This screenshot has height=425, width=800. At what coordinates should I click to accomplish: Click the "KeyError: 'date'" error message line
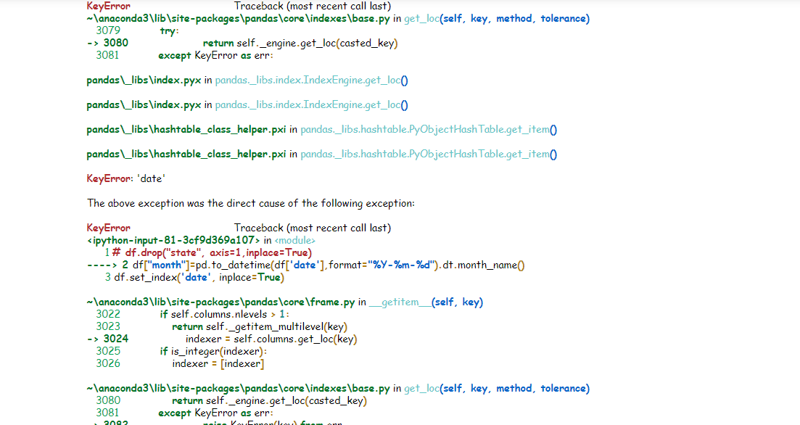pyautogui.click(x=126, y=178)
